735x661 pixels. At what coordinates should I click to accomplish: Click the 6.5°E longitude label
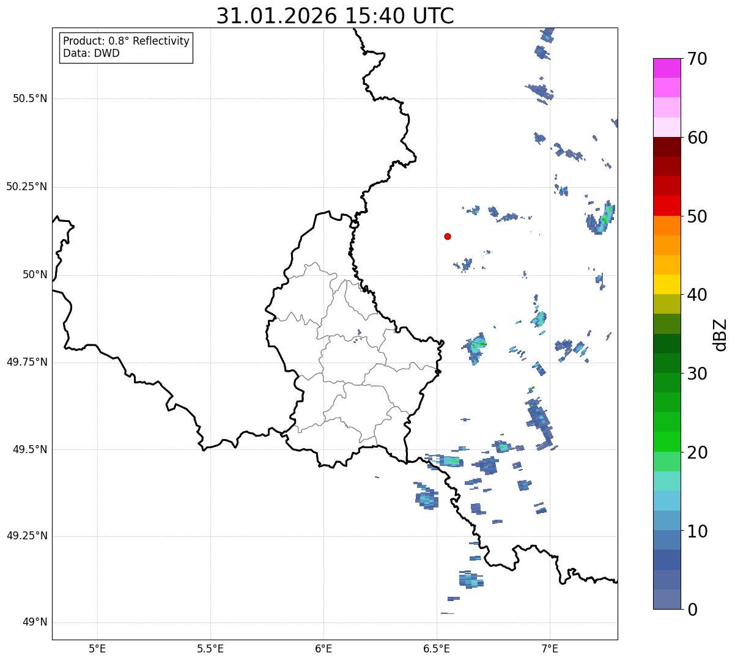[x=437, y=648]
